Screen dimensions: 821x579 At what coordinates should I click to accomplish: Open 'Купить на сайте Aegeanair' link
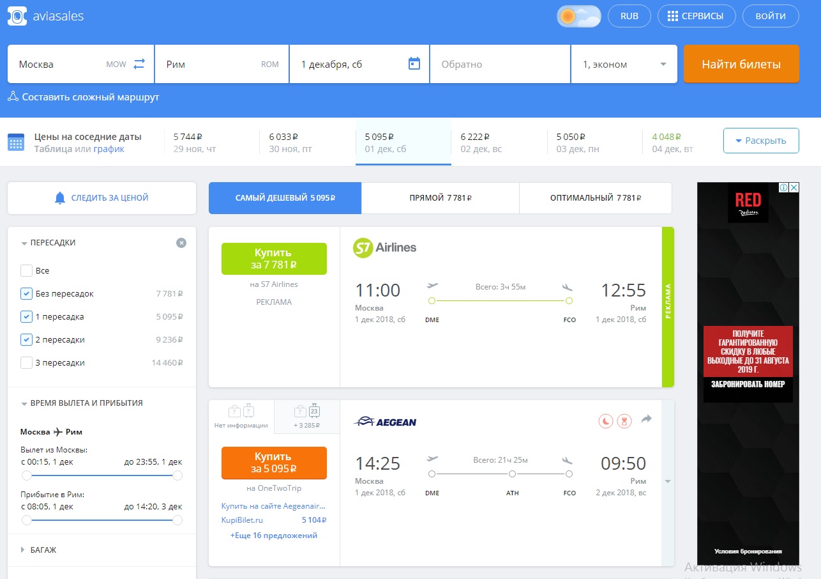(274, 506)
